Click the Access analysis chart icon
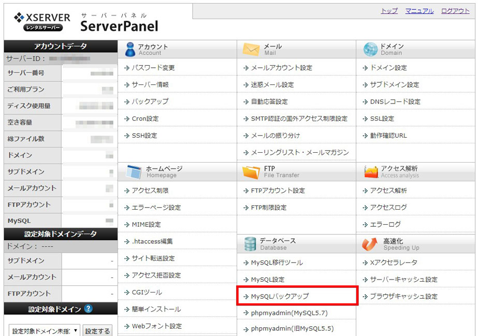479x336 pixels. pos(371,172)
